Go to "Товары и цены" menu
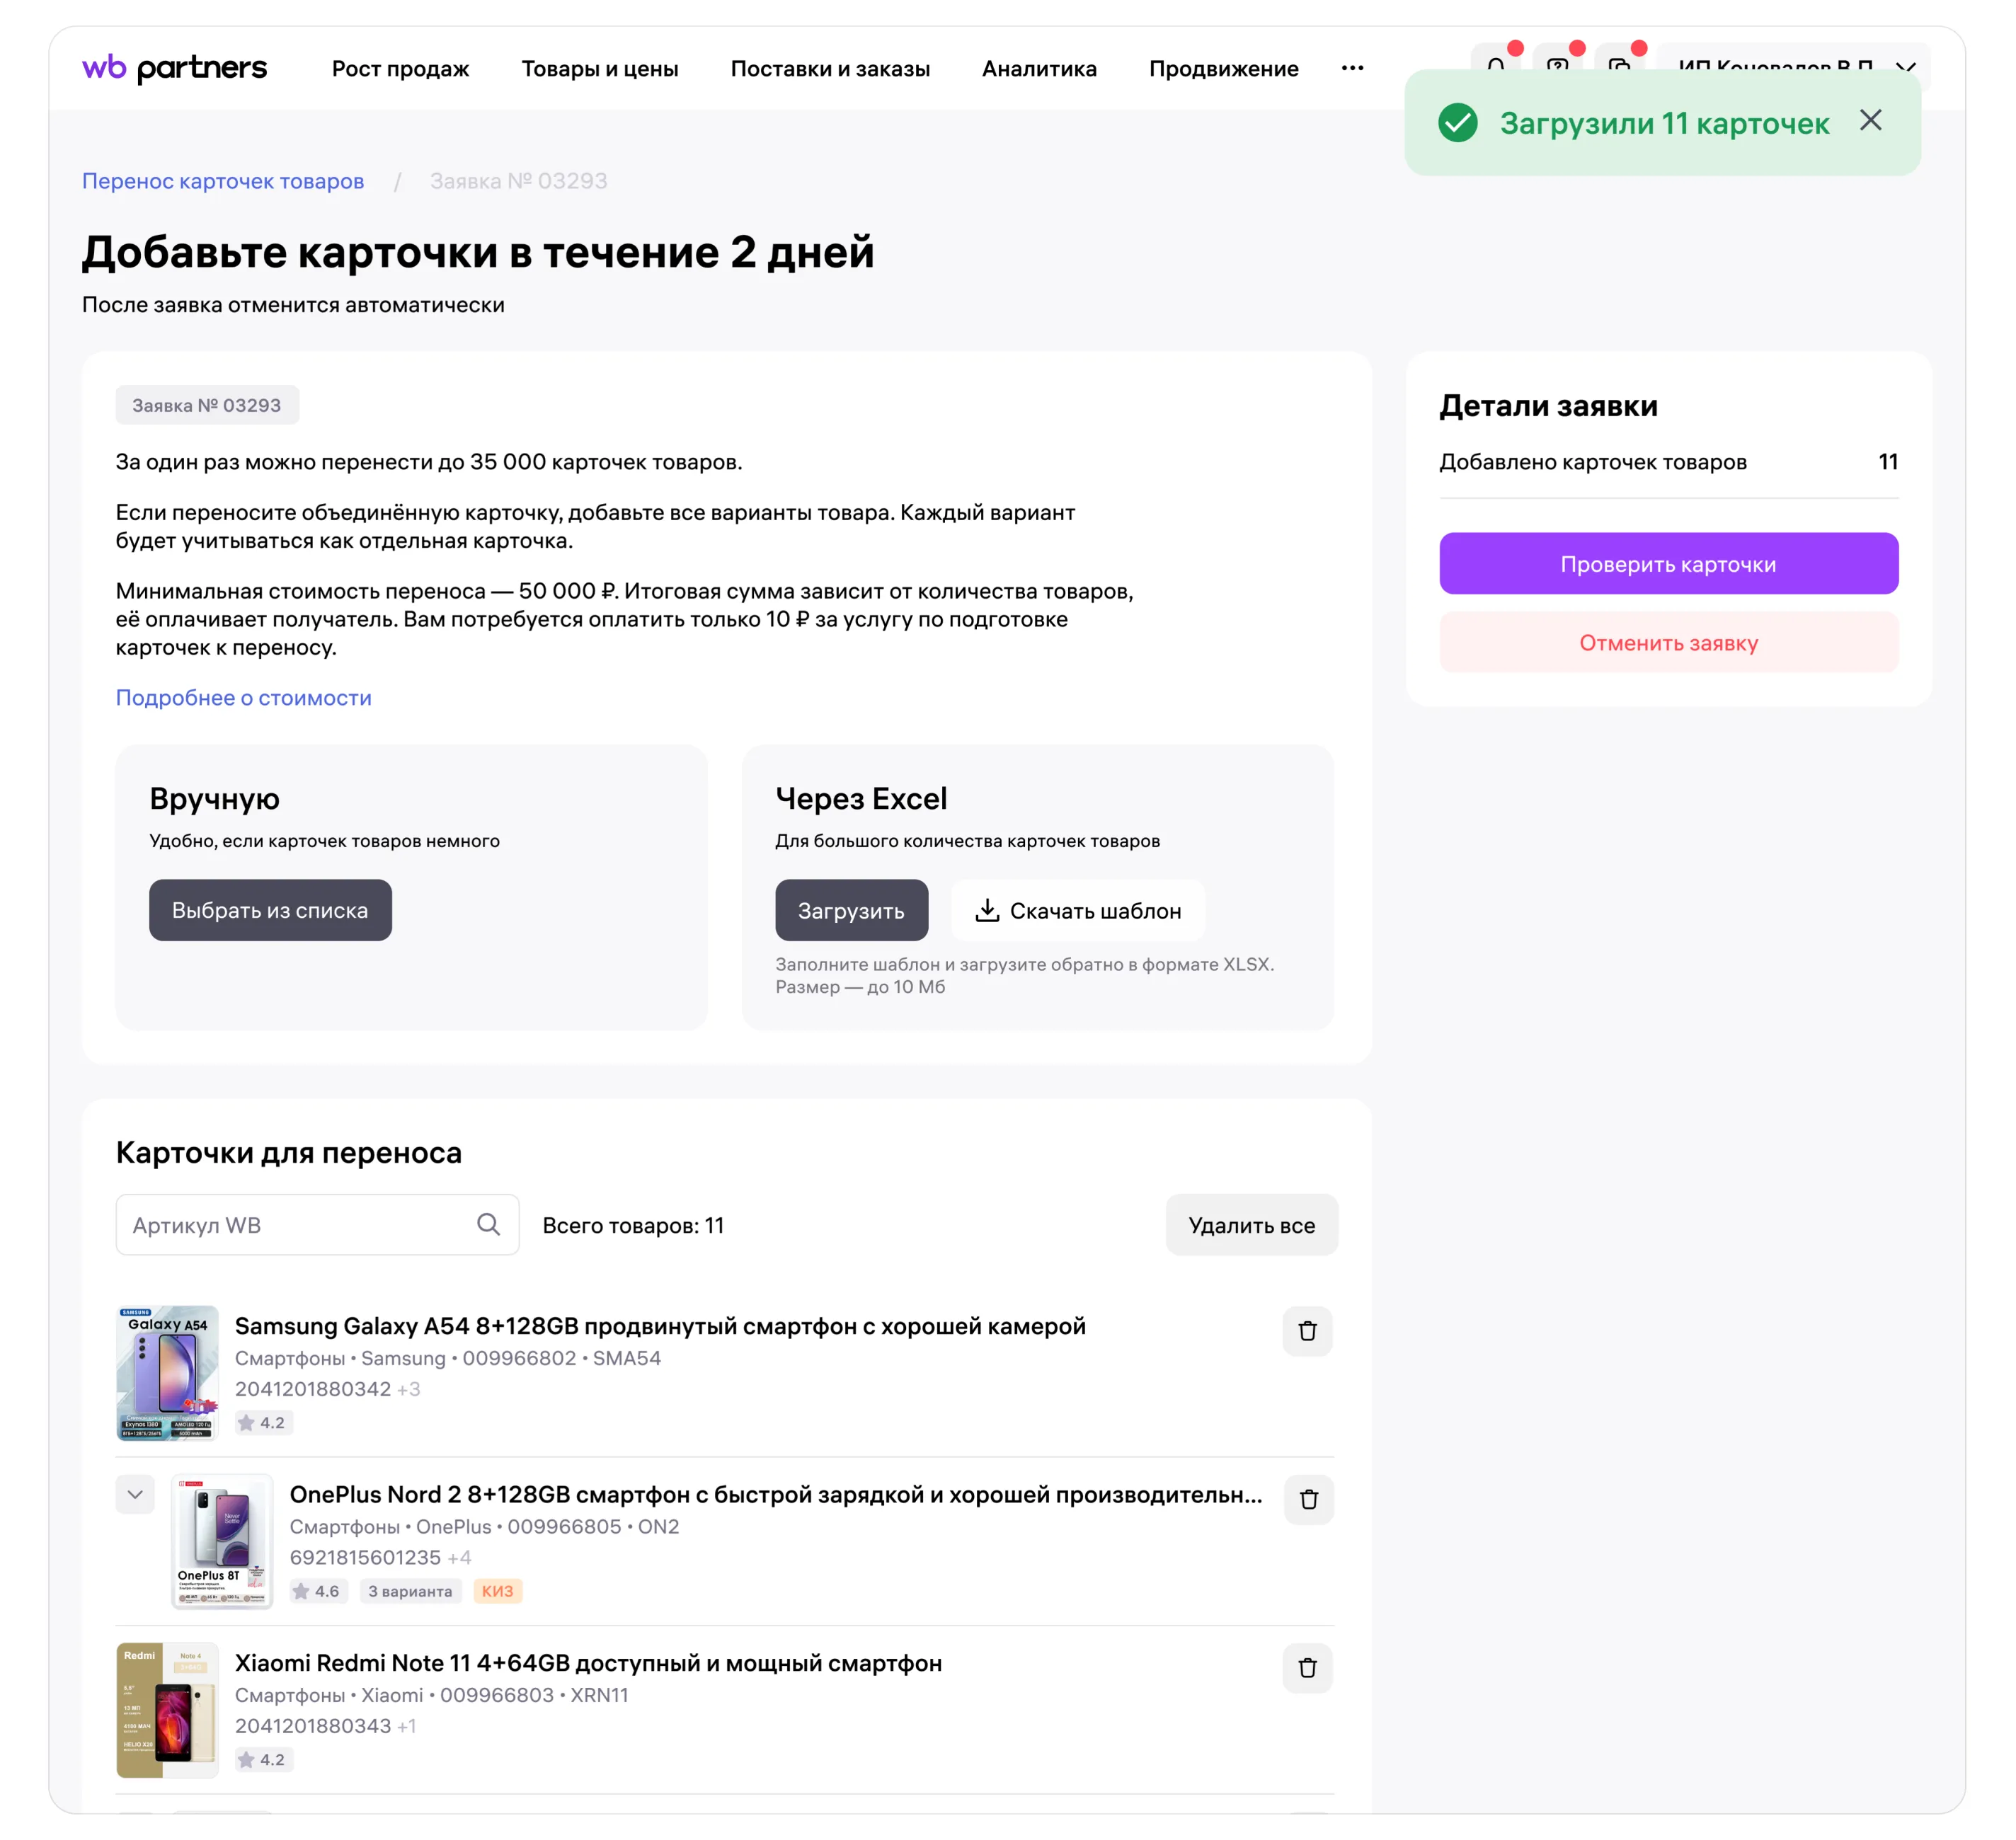Viewport: 2016px width, 1840px height. (x=600, y=69)
